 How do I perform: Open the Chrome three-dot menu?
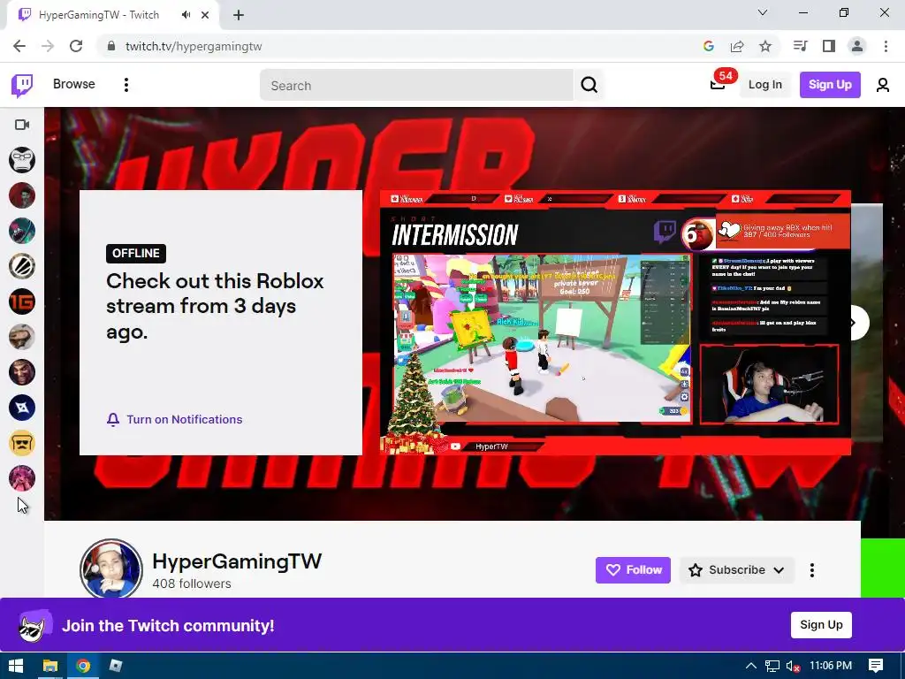click(886, 46)
